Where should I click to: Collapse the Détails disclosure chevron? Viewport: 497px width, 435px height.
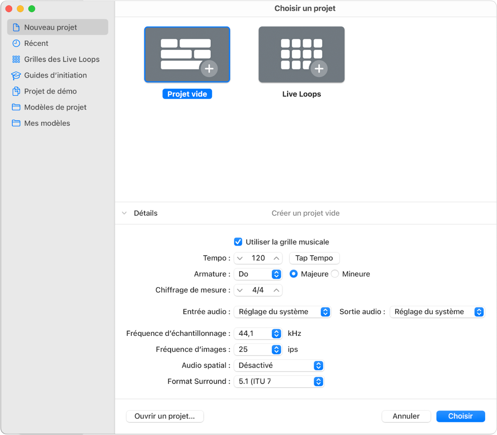pos(125,213)
